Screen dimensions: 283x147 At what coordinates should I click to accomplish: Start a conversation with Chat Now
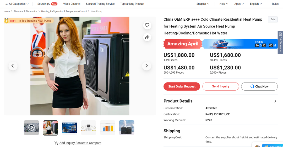point(259,86)
